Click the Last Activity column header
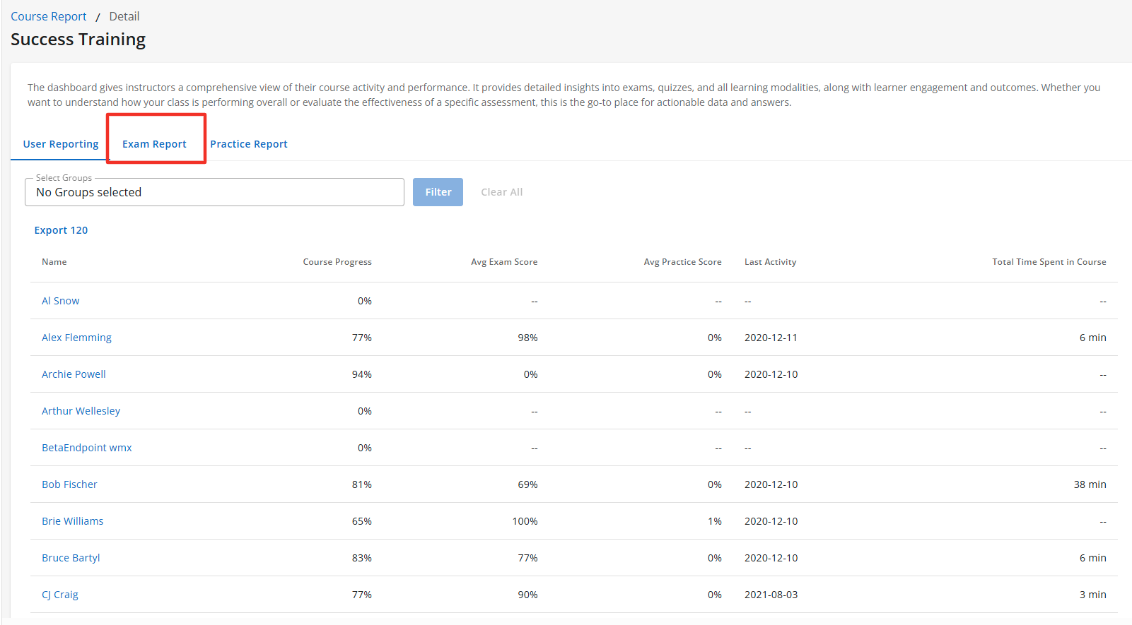Viewport: 1132px width, 625px height. (x=770, y=262)
